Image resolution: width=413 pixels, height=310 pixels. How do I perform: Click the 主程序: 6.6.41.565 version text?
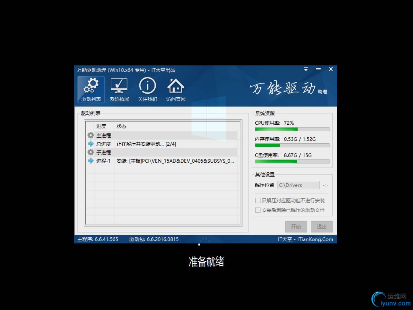coord(98,239)
